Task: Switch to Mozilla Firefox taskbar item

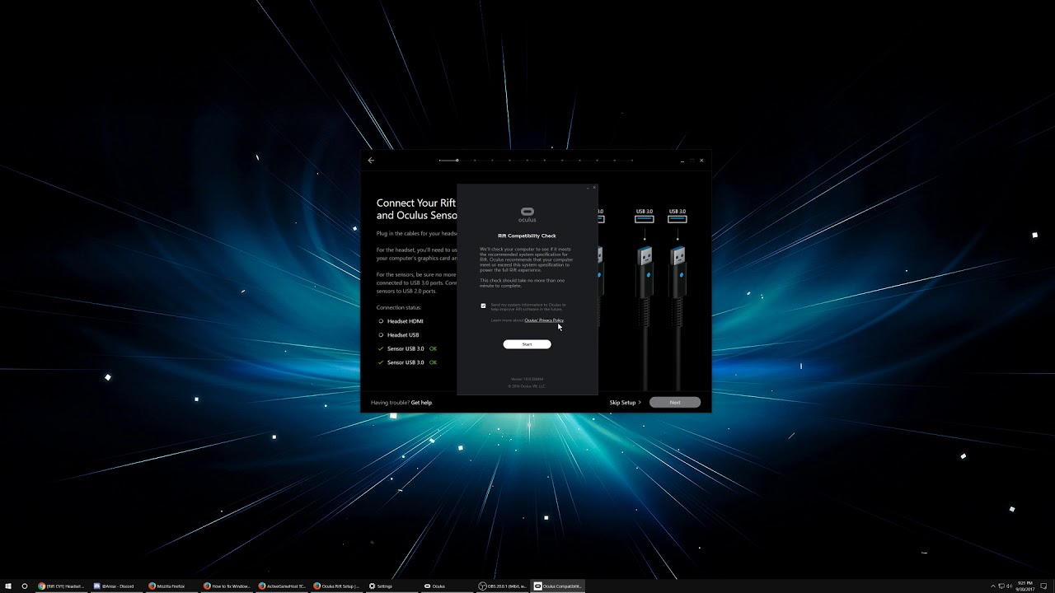Action: [171, 586]
